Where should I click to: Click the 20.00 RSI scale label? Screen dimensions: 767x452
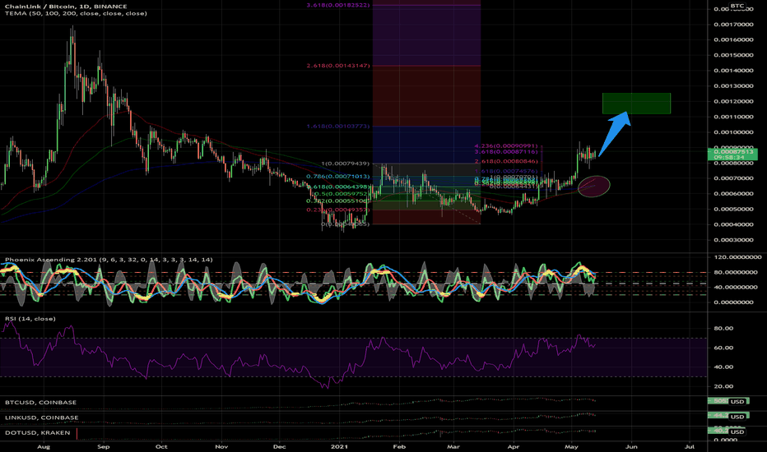(723, 386)
